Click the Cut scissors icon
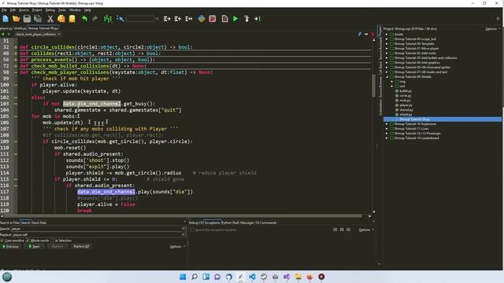The width and height of the screenshot is (504, 283). [50, 19]
